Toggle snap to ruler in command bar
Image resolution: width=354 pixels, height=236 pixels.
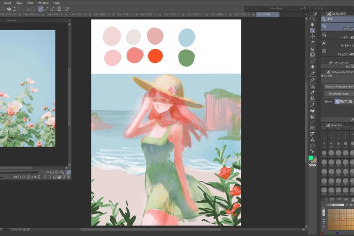click(41, 8)
